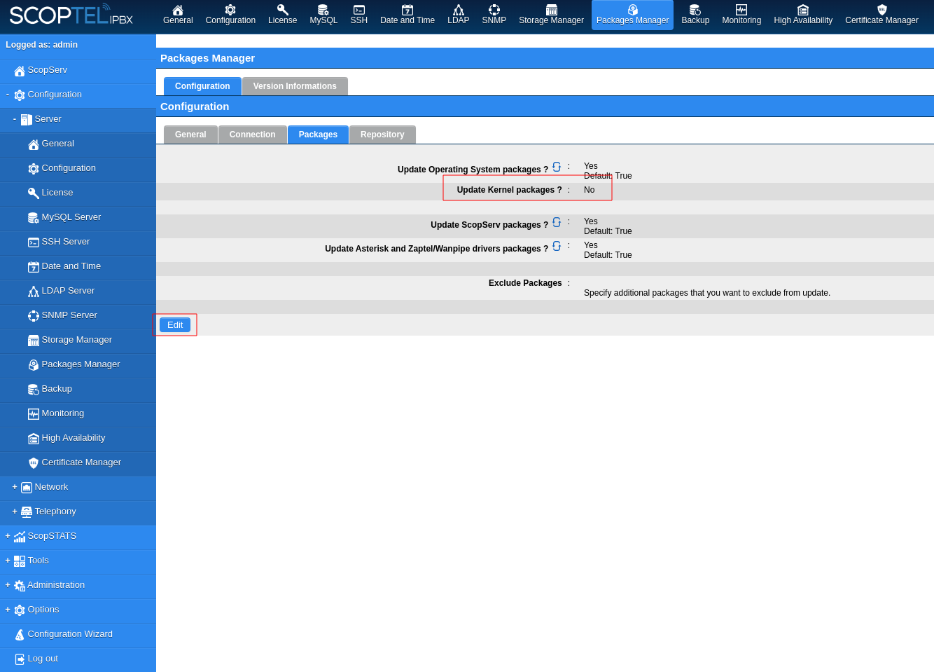Viewport: 934px width, 672px height.
Task: Open sidebar Backup page
Action: [57, 389]
